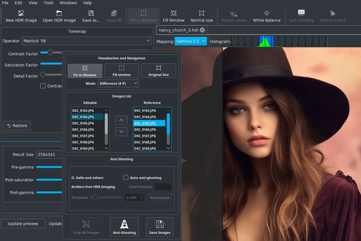Open a new HDR image
Image resolution: width=361 pixels, height=241 pixels.
click(21, 16)
